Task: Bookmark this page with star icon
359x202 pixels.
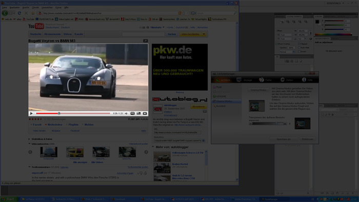Action: [x=184, y=13]
